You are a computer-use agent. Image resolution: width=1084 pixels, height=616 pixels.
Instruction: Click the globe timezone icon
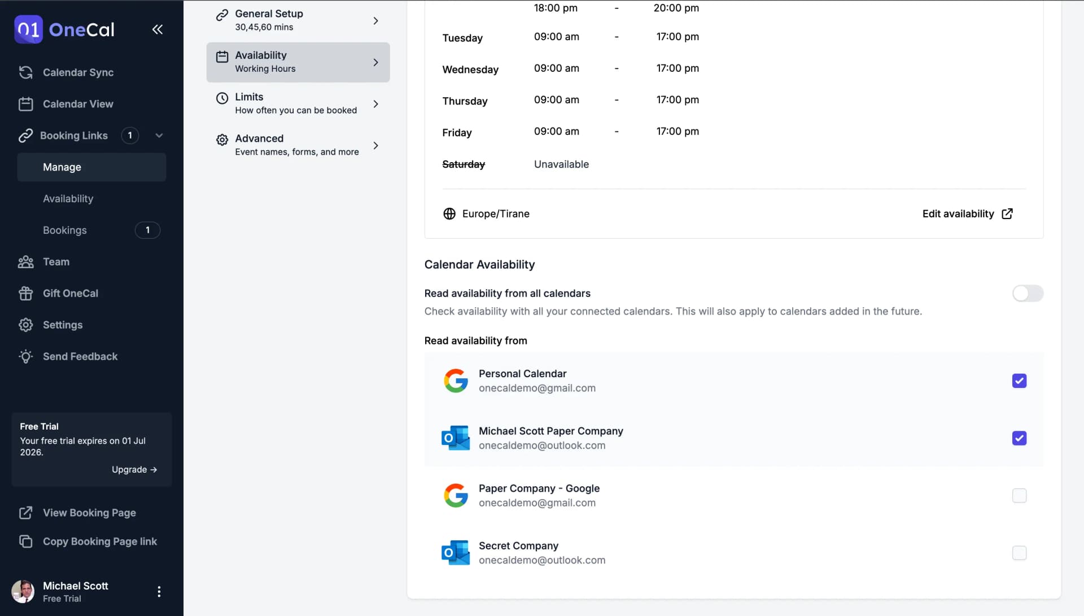pos(449,214)
